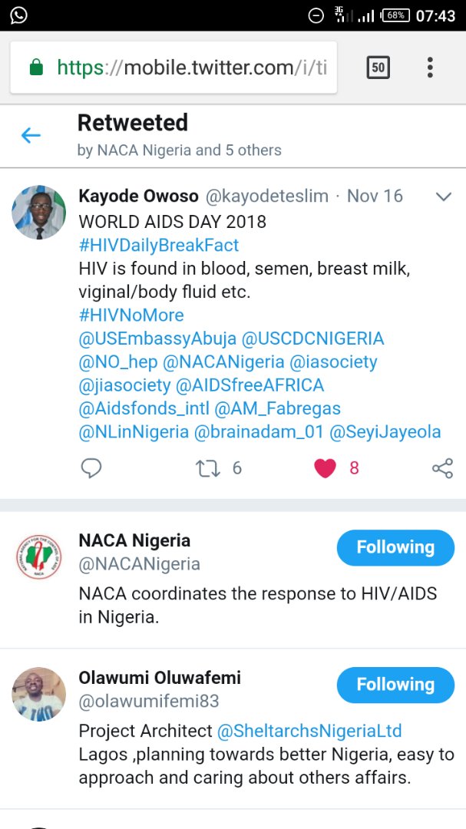This screenshot has width=466, height=829.
Task: Share the tweet using share icon
Action: pyautogui.click(x=442, y=468)
